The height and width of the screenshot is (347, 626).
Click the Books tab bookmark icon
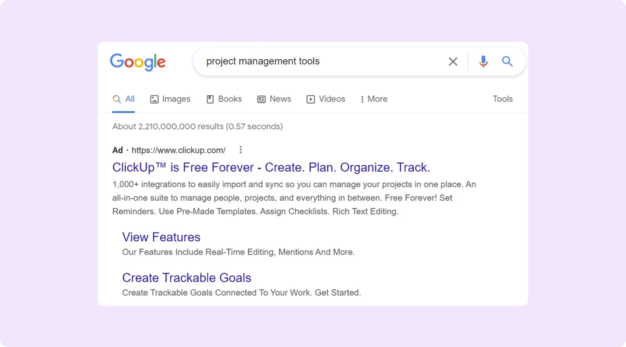click(210, 99)
